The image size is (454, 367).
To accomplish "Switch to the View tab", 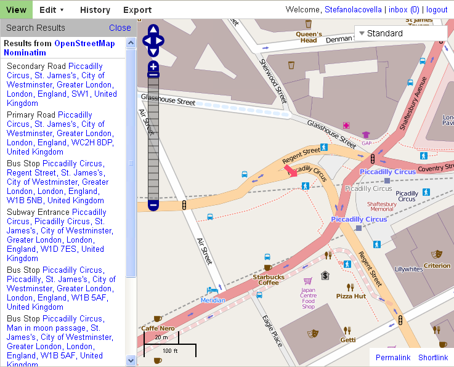I will [x=16, y=10].
